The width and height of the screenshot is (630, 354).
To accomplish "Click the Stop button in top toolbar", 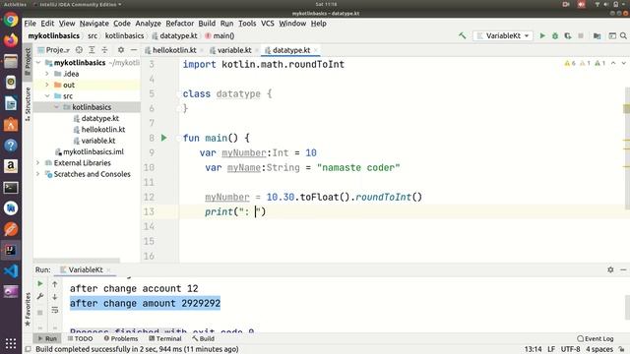I will (581, 35).
